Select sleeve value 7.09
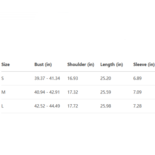Screen dimensions: 155x155 pyautogui.click(x=137, y=92)
